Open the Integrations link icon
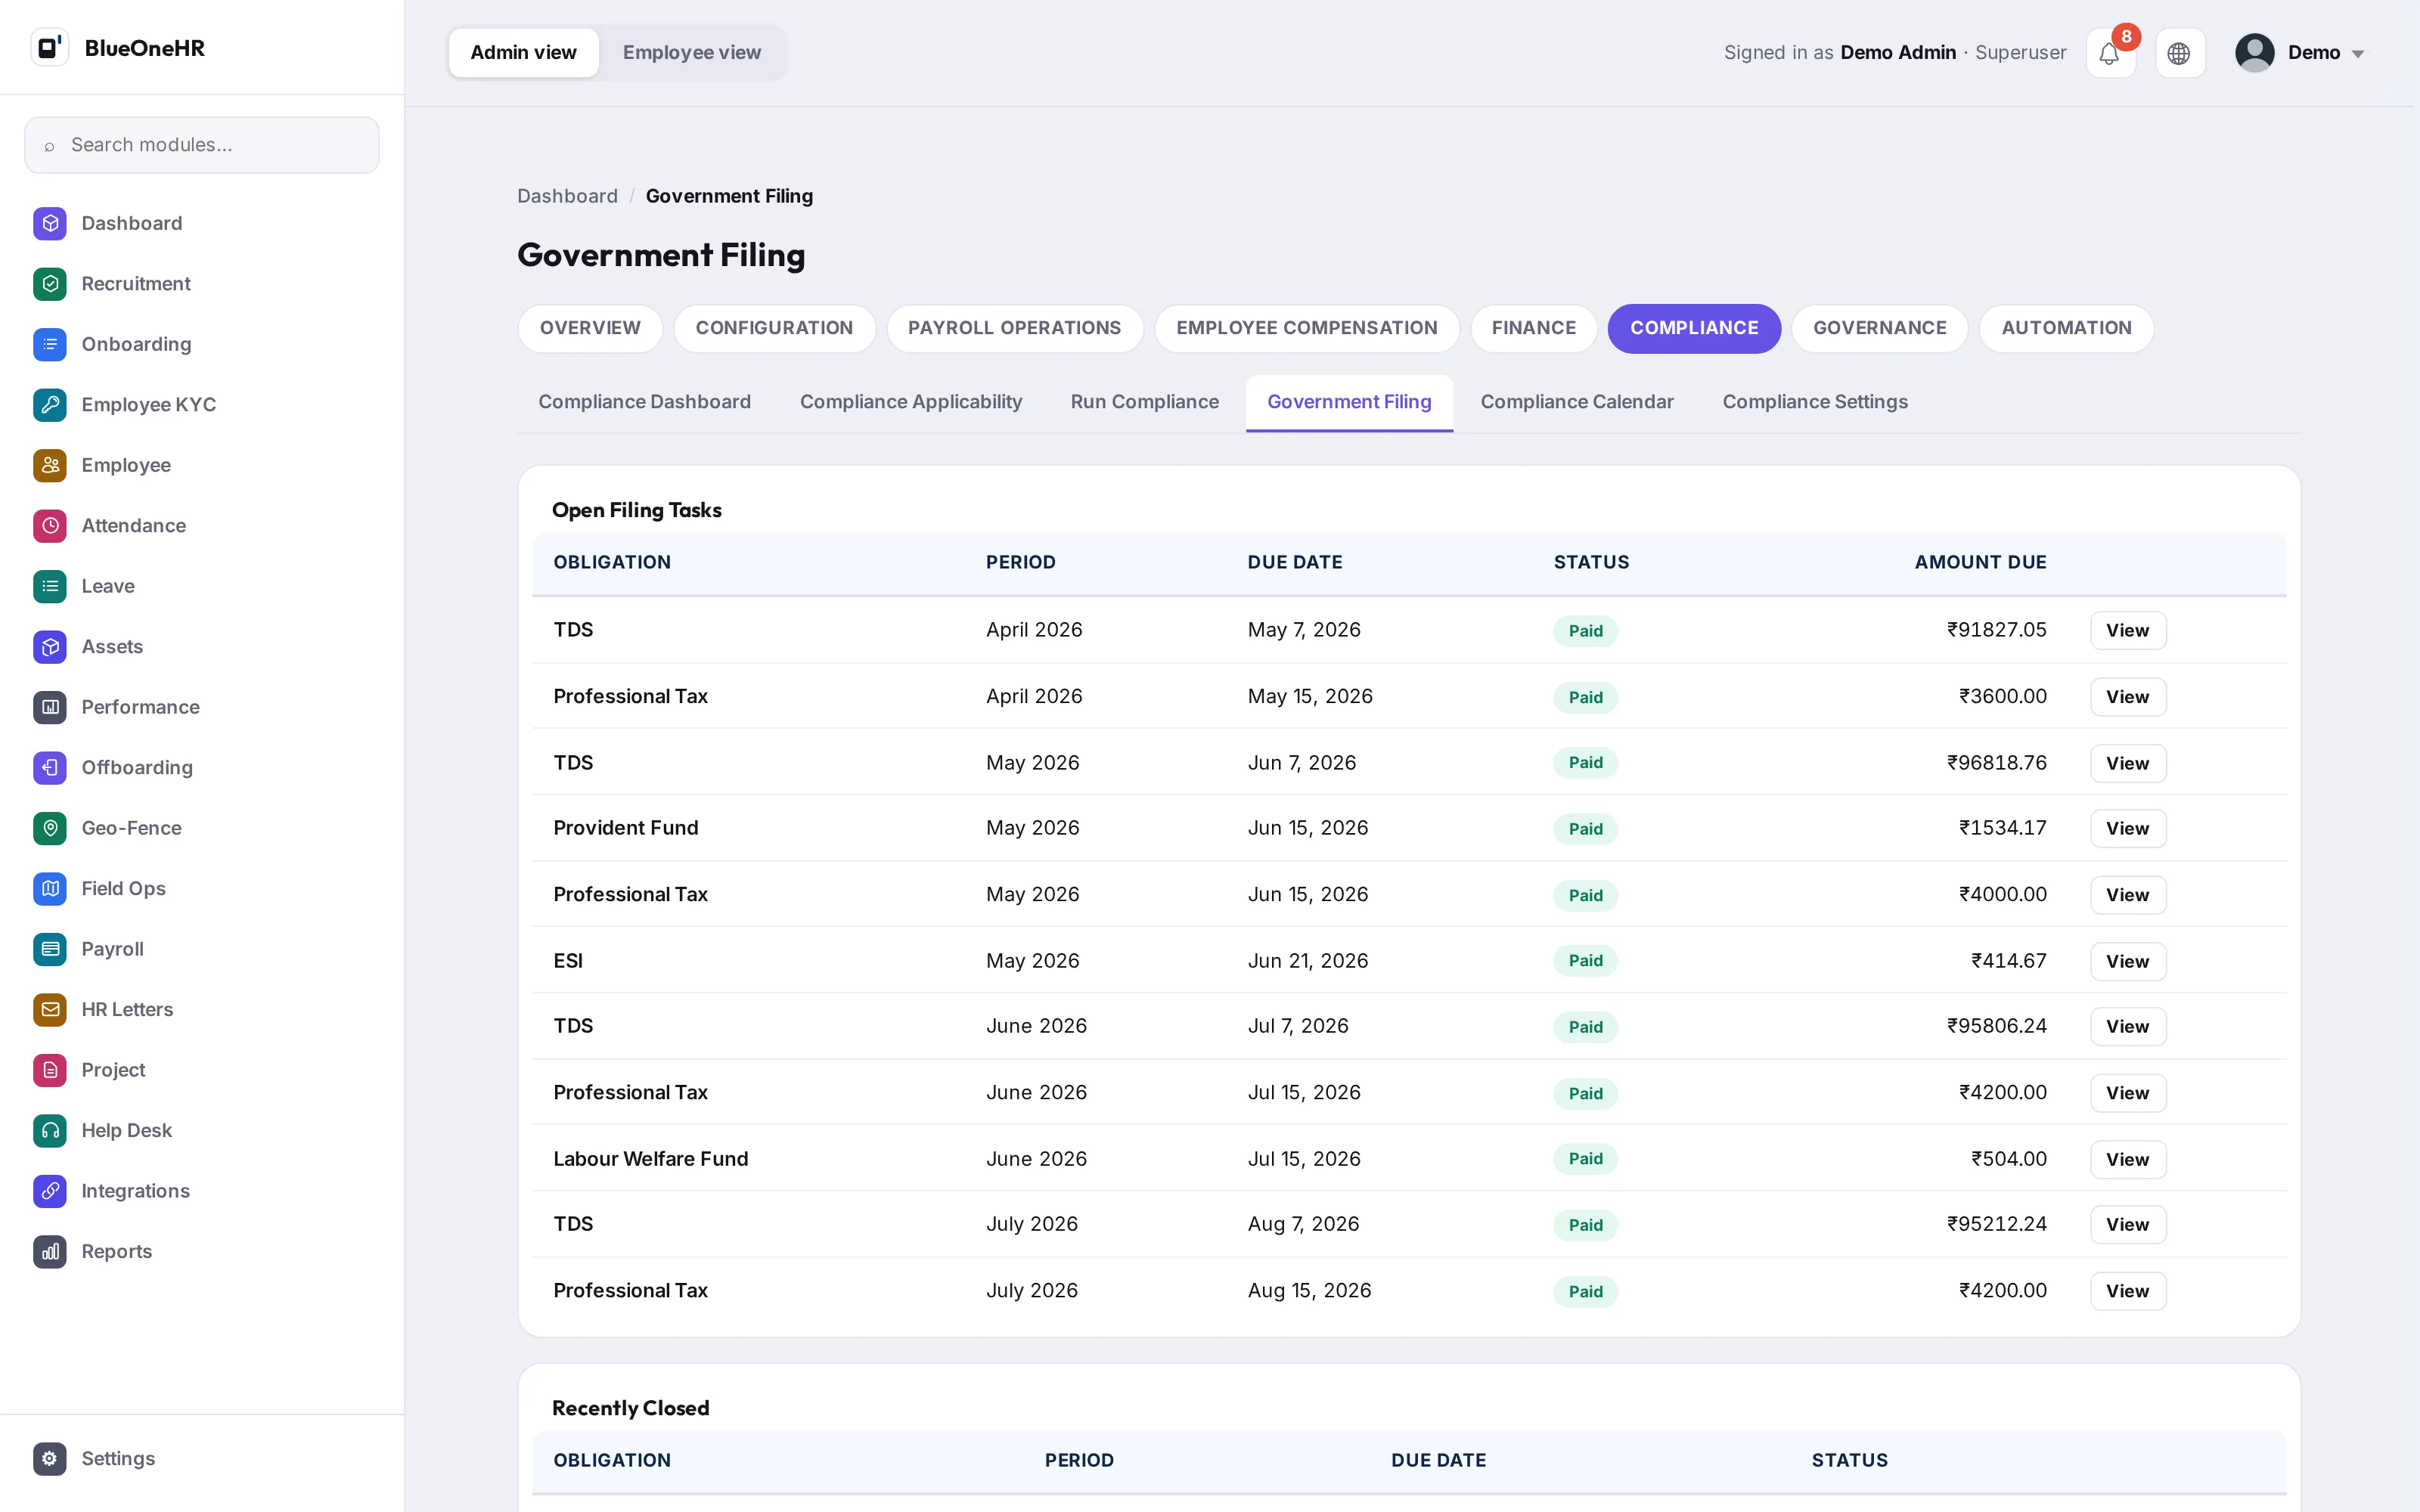Screen dimensions: 2420x1512 pyautogui.click(x=50, y=1191)
